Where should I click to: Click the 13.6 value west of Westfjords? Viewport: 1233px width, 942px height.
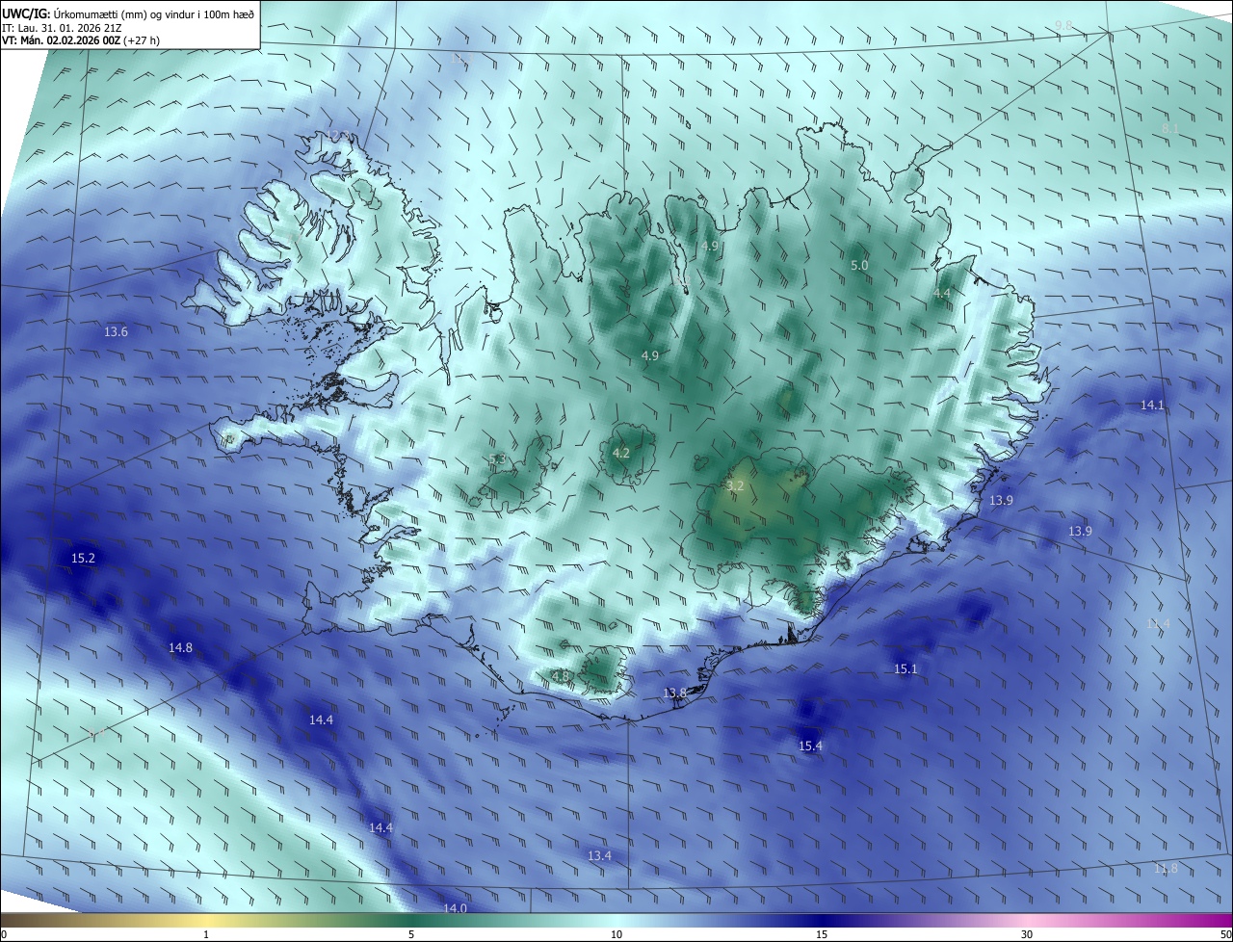coord(116,331)
